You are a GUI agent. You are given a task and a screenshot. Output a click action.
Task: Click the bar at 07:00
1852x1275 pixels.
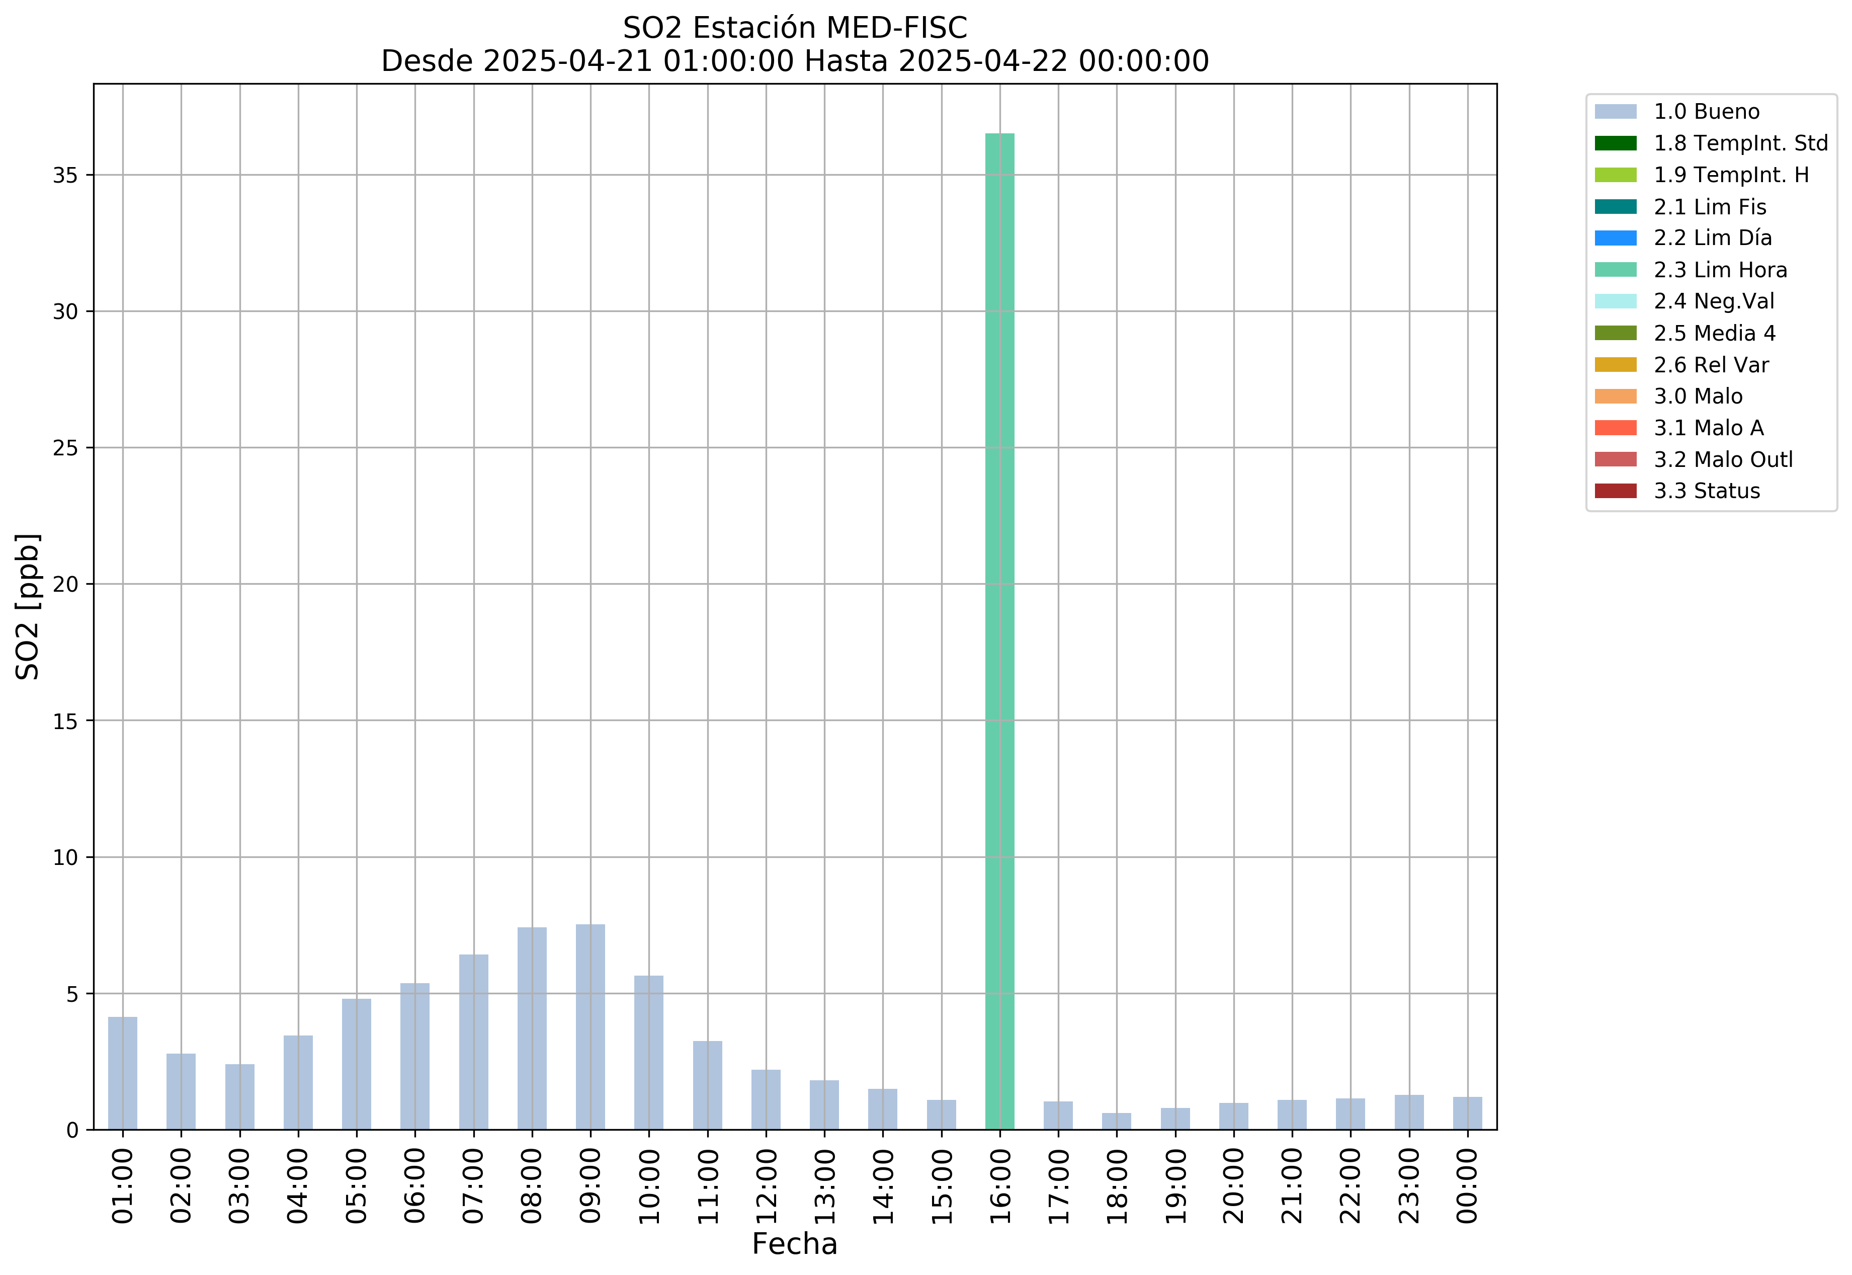point(474,1043)
